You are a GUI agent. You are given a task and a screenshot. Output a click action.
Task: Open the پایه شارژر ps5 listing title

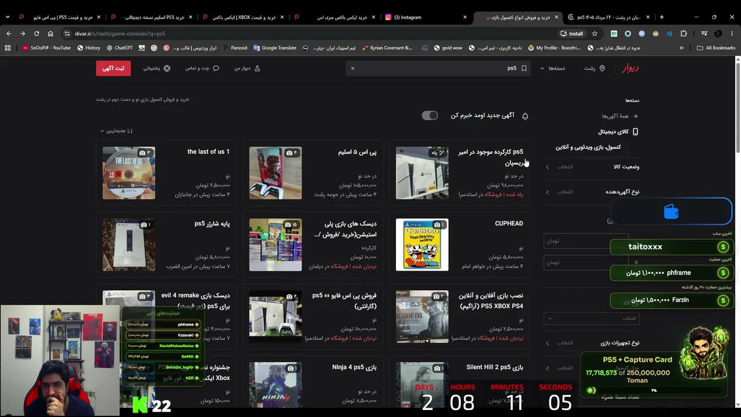pyautogui.click(x=212, y=224)
